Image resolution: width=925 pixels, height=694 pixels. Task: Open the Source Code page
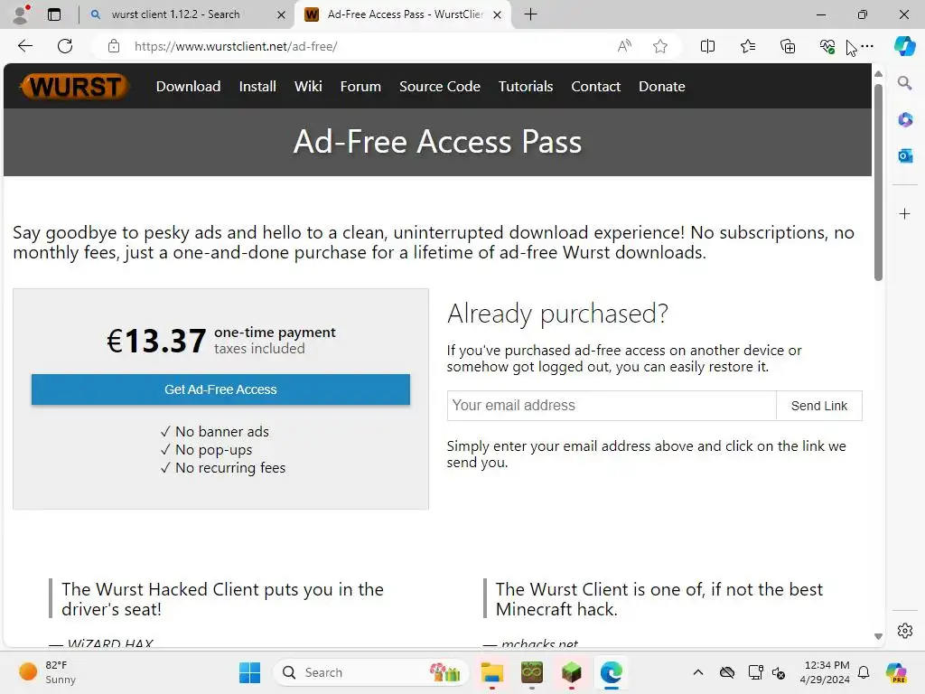(x=440, y=86)
